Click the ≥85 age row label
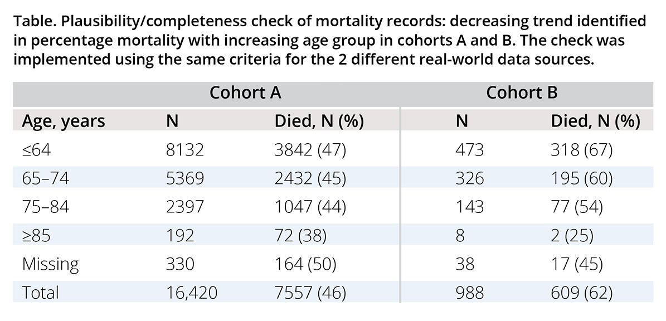This screenshot has height=321, width=666. (36, 235)
